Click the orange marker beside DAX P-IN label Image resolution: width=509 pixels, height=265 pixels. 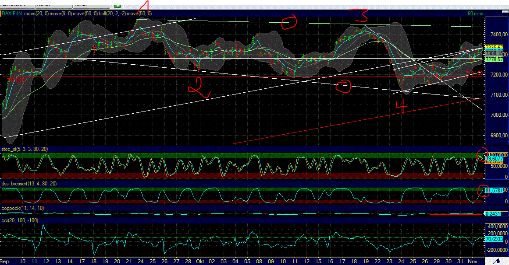(x=1, y=14)
